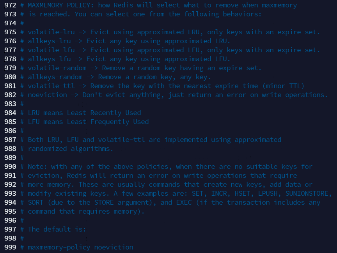Click line number 972 in gutter
The image size is (337, 253).
(x=10, y=5)
